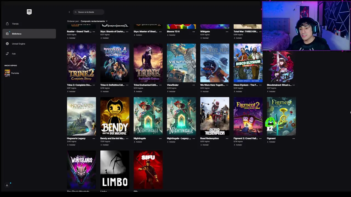Screen dimensions: 351x197
Task: Open LIMBO cover art
Action: click(115, 170)
